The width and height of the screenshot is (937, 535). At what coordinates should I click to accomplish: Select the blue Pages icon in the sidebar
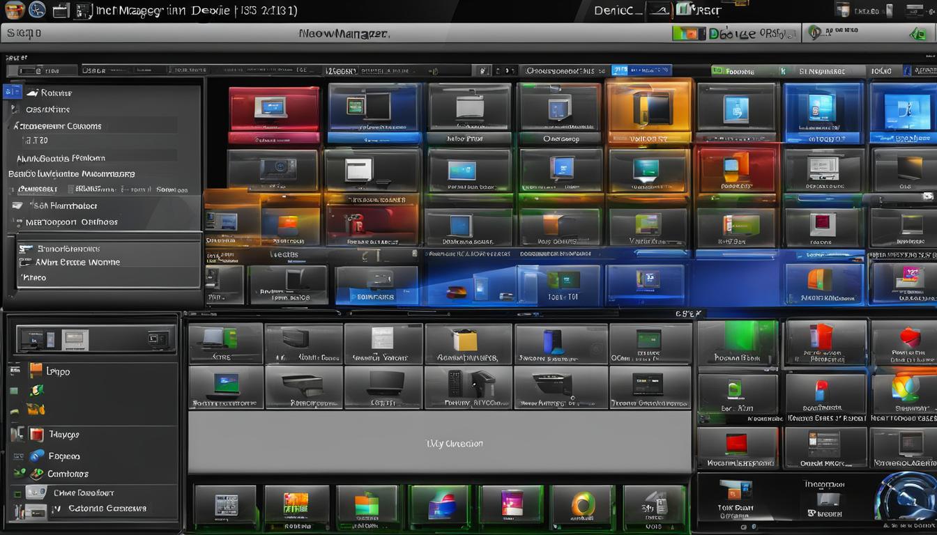[35, 455]
